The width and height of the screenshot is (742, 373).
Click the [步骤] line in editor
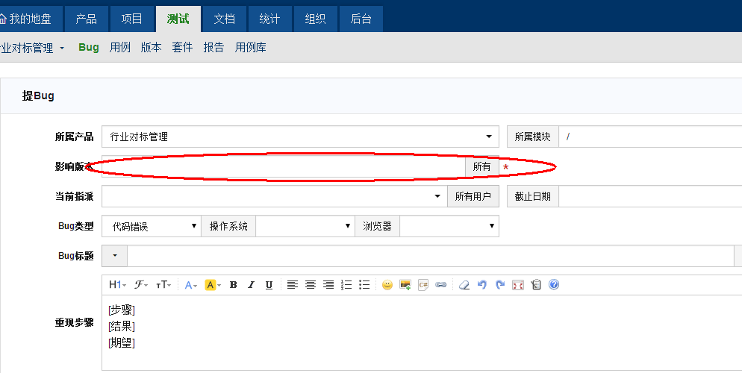coord(122,310)
